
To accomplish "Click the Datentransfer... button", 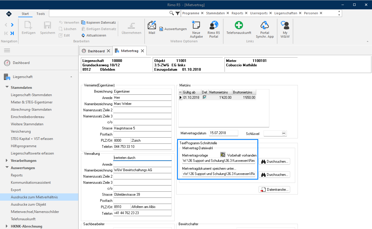I will (x=274, y=190).
